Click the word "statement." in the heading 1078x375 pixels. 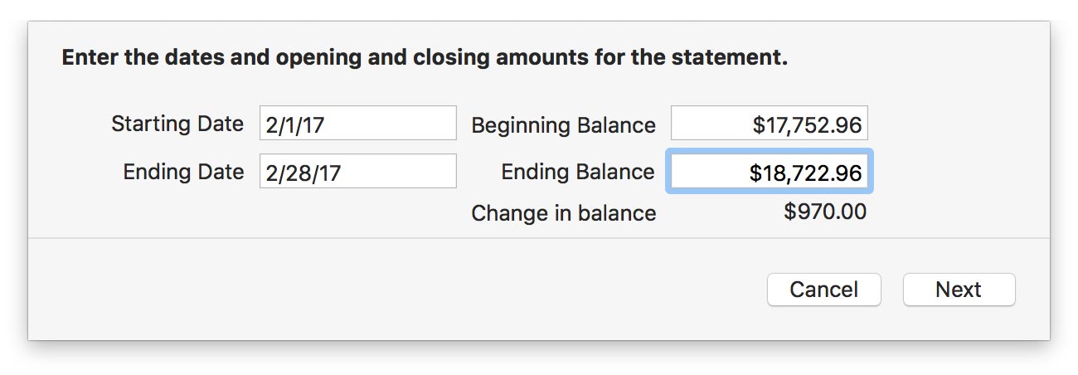[729, 58]
